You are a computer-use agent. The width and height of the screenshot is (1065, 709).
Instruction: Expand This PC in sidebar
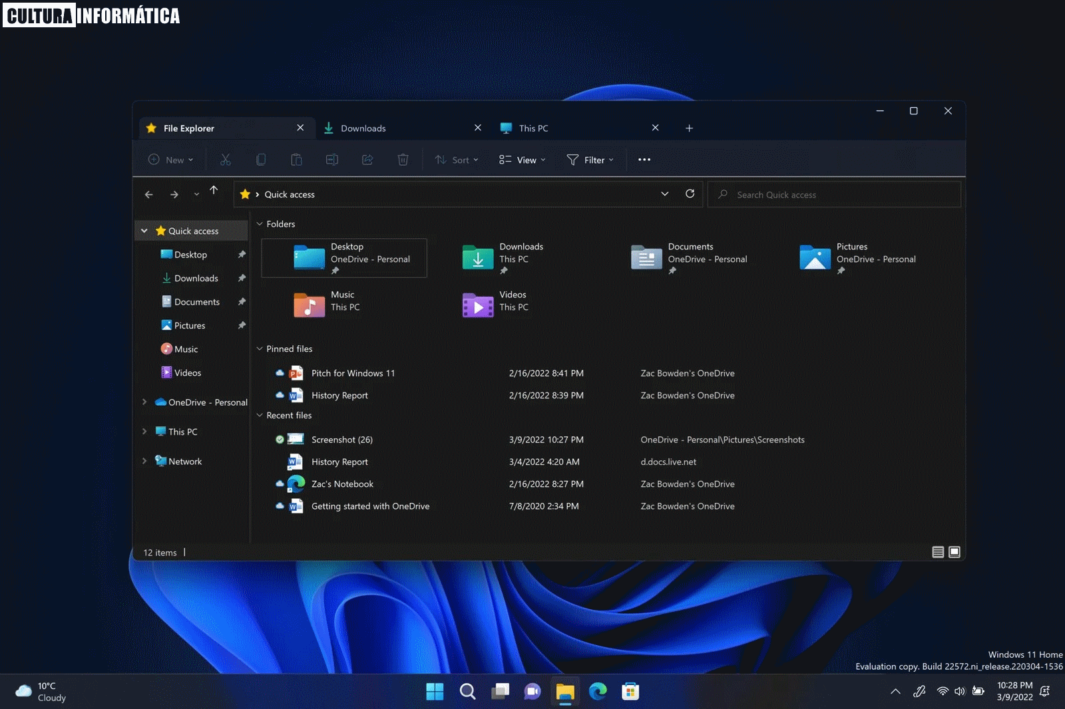[144, 431]
